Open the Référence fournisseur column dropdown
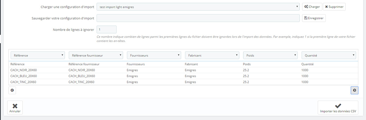The width and height of the screenshot is (366, 120). pyautogui.click(x=96, y=55)
